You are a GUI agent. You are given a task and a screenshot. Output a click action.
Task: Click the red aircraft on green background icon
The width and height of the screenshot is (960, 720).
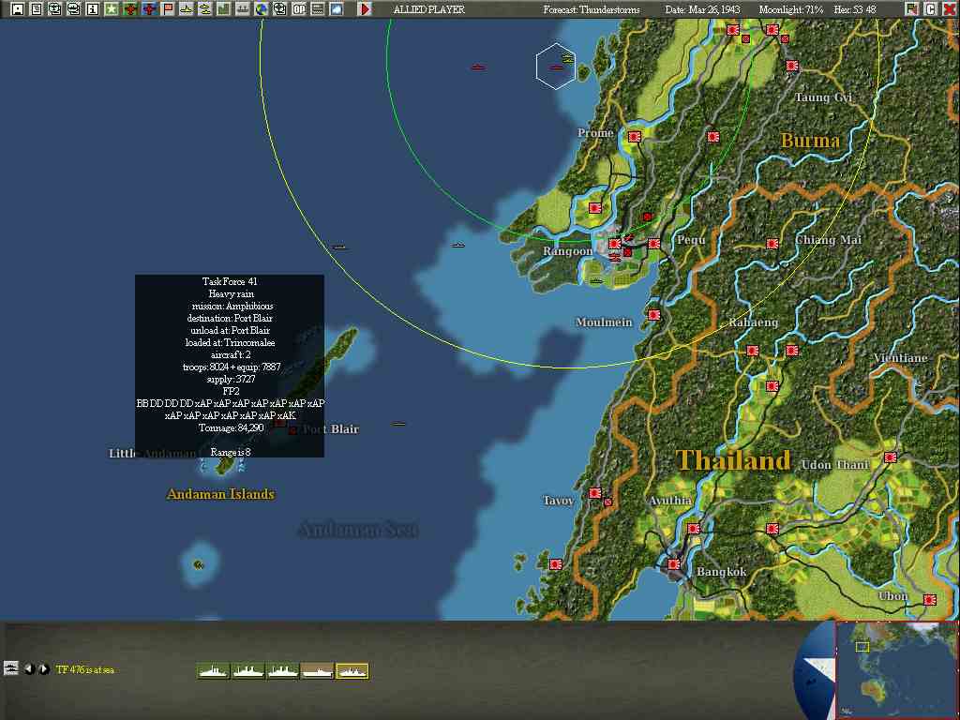click(x=130, y=9)
